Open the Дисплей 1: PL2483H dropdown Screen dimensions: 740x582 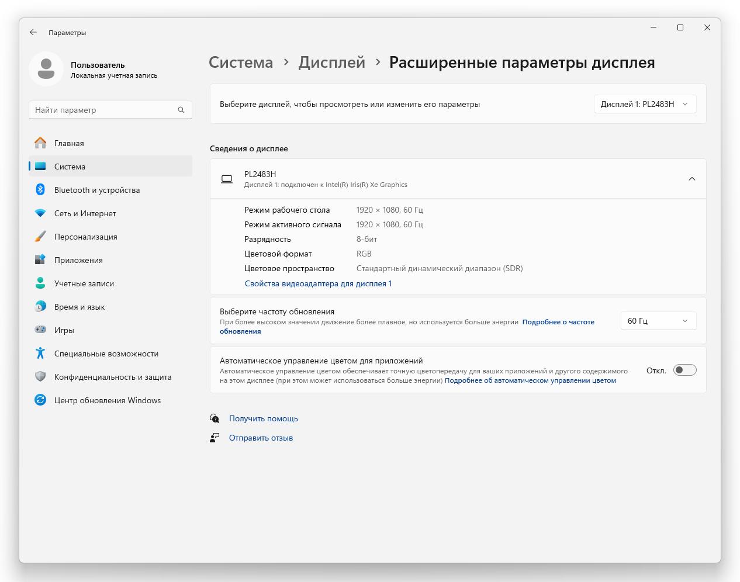pos(645,104)
